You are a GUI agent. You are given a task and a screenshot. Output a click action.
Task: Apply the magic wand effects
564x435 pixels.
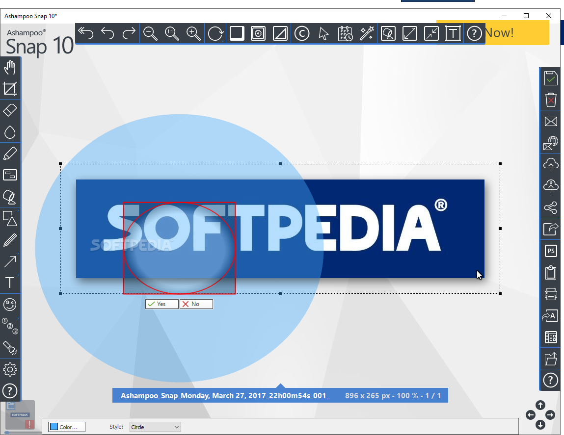(367, 33)
